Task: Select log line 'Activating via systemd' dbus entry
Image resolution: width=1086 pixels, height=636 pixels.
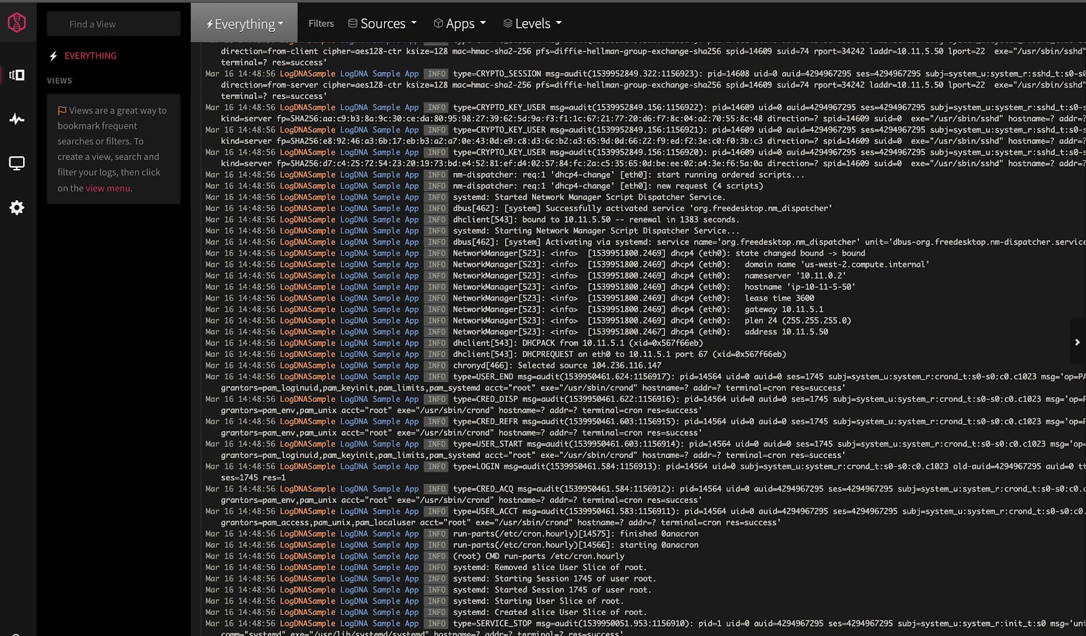Action: tap(645, 242)
